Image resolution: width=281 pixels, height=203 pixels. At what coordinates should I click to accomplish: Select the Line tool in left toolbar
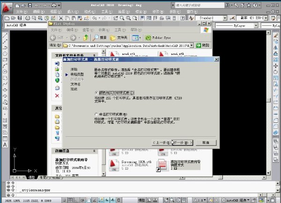pos(5,35)
